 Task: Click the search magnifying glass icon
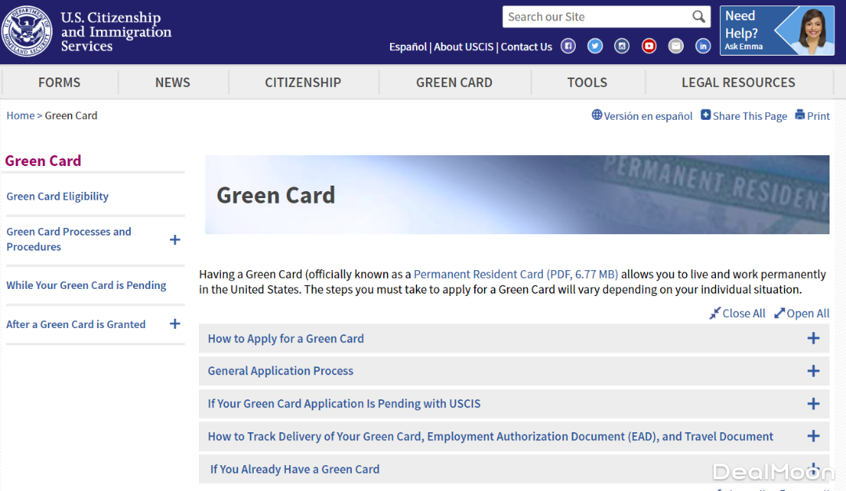point(699,17)
